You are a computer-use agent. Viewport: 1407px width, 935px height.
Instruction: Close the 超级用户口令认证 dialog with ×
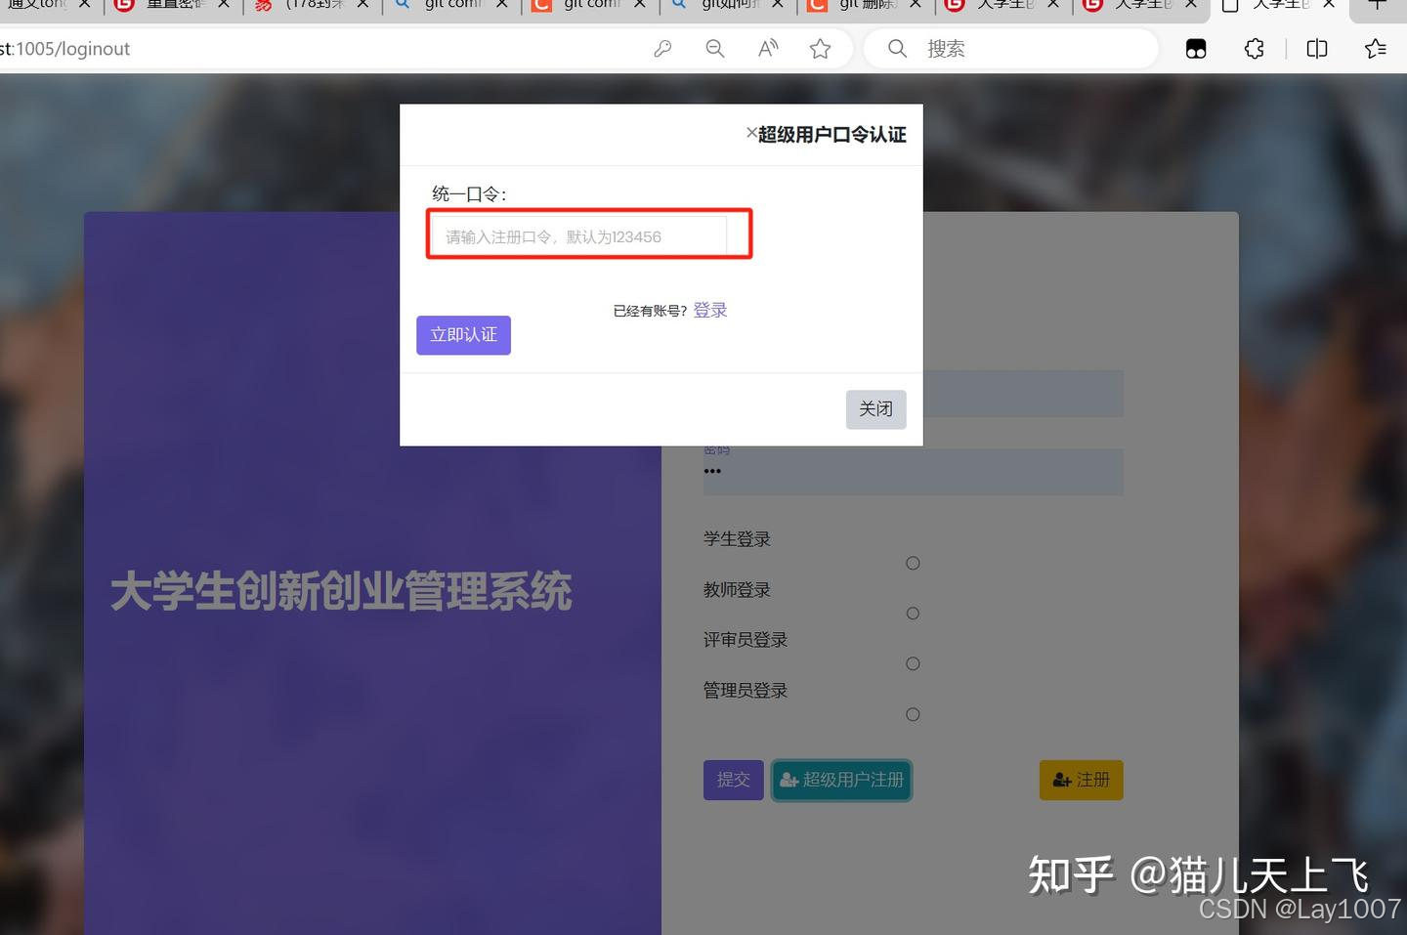[x=751, y=133]
